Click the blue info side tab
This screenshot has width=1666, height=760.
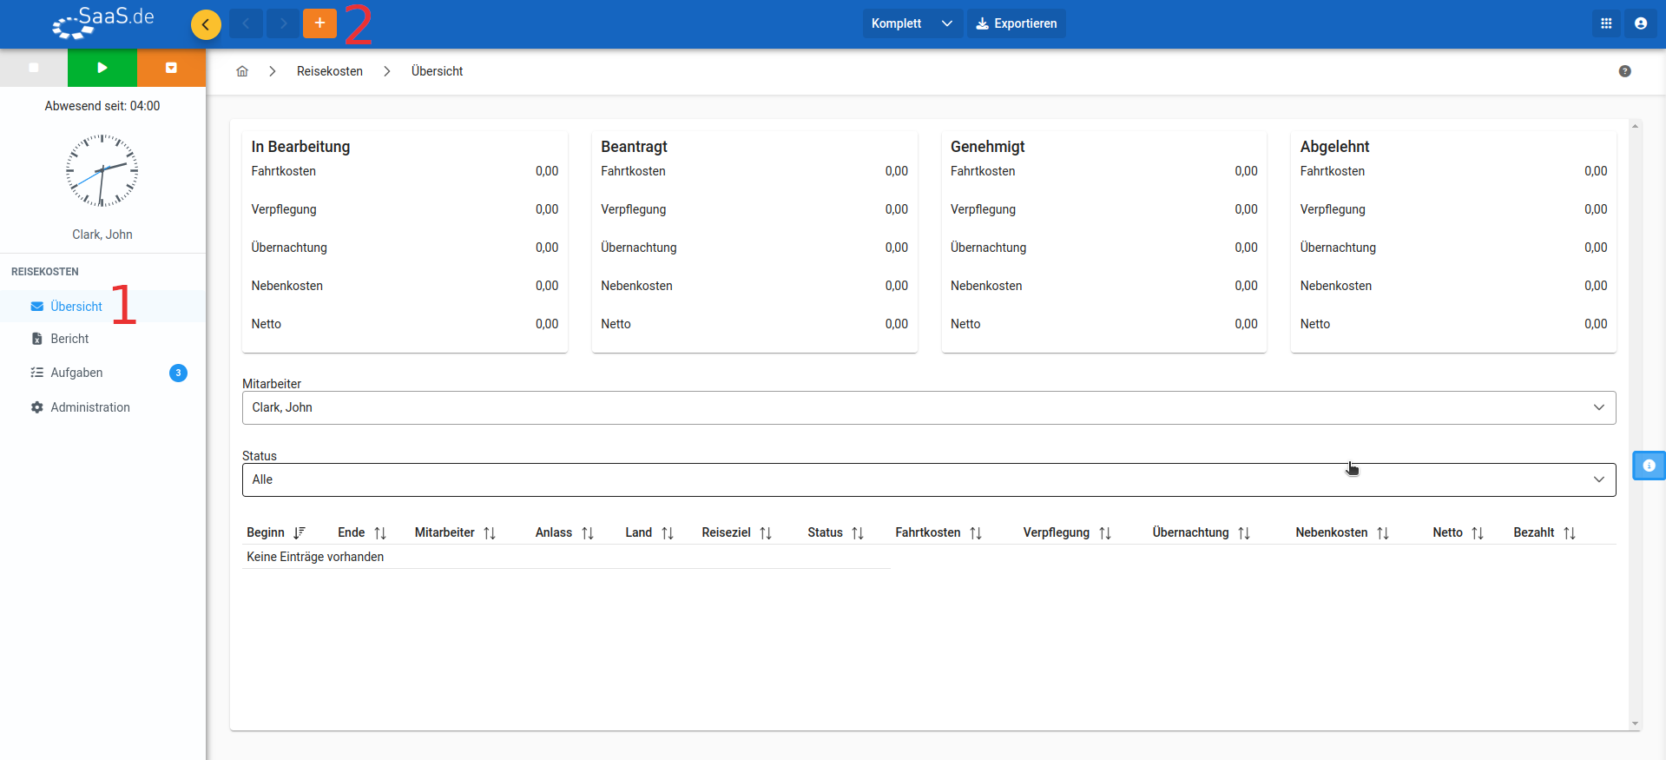pos(1649,466)
